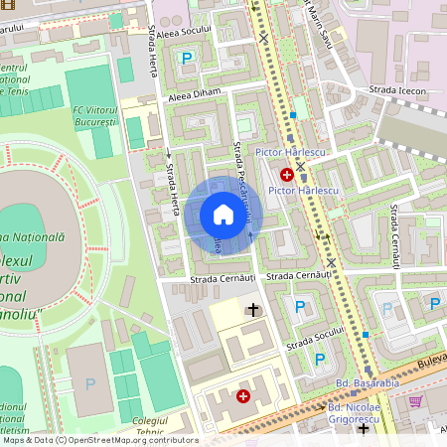
Task: Select the parking icon above Strada Socului
Action: pyautogui.click(x=300, y=307)
